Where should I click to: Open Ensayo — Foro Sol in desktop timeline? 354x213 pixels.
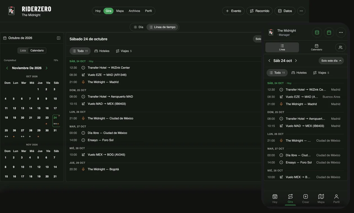click(x=101, y=140)
